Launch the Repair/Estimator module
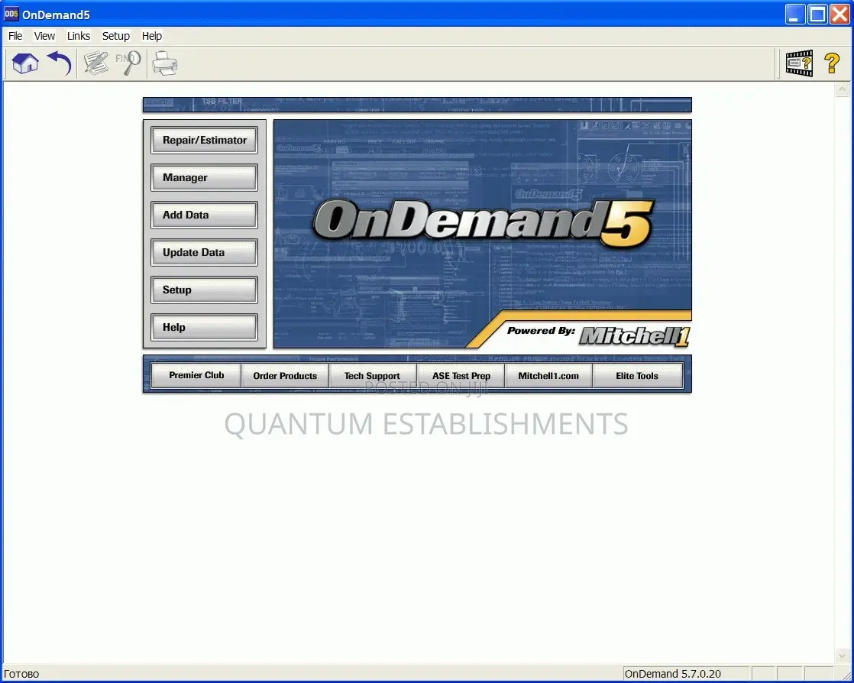The image size is (854, 683). tap(204, 140)
